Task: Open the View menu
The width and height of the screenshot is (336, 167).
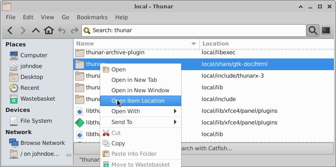Action: coord(47,18)
